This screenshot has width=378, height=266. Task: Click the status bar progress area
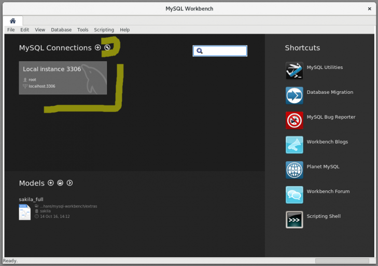[x=342, y=261]
